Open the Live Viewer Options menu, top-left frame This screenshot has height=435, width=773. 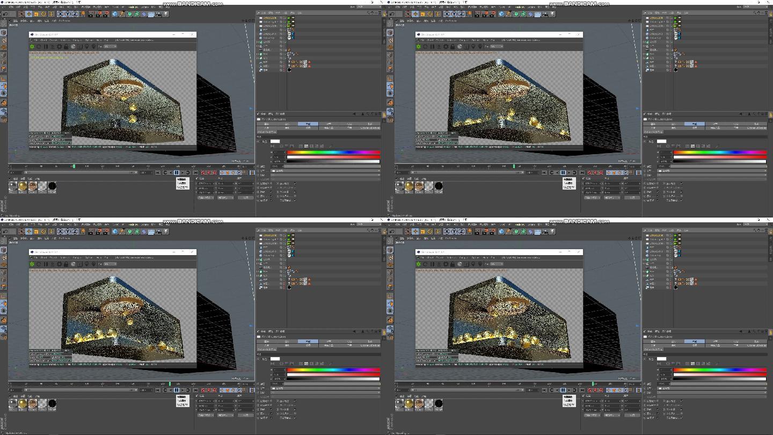(x=89, y=40)
